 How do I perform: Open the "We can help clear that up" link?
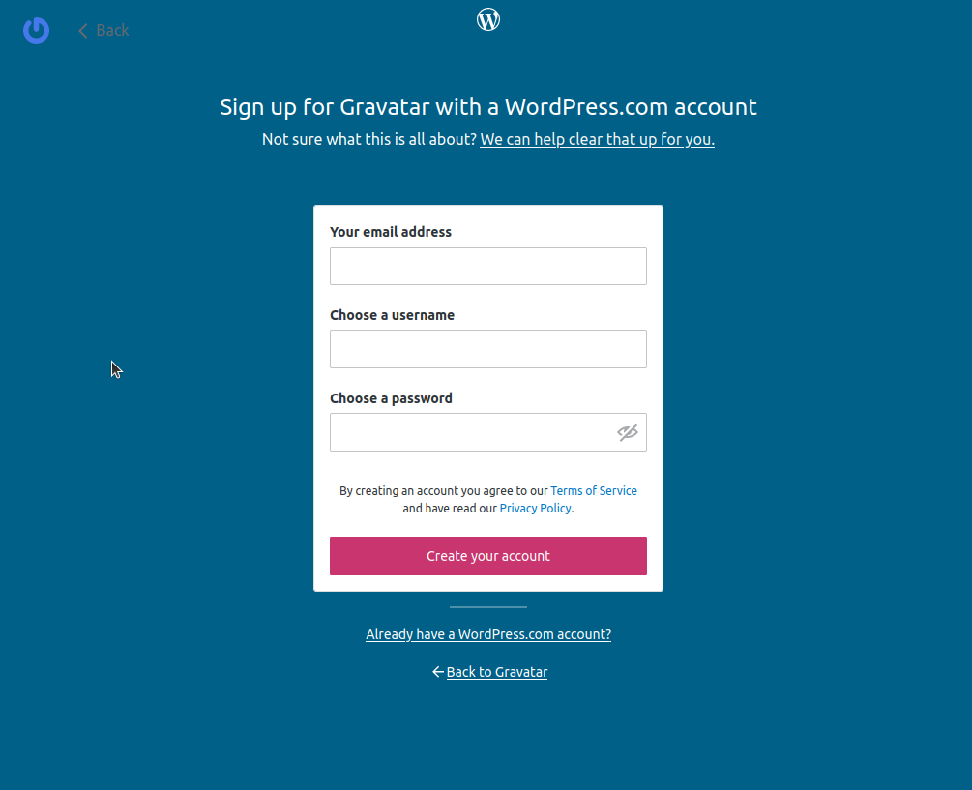[597, 139]
